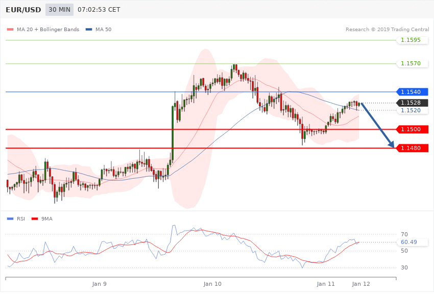The height and width of the screenshot is (294, 434).
Task: Click the MA 50 blue legend swatch
Action: tap(89, 29)
